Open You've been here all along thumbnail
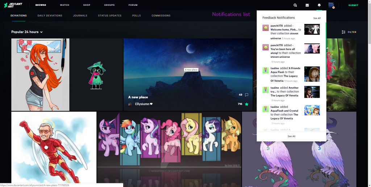This screenshot has height=187, width=371. pyautogui.click(x=312, y=48)
